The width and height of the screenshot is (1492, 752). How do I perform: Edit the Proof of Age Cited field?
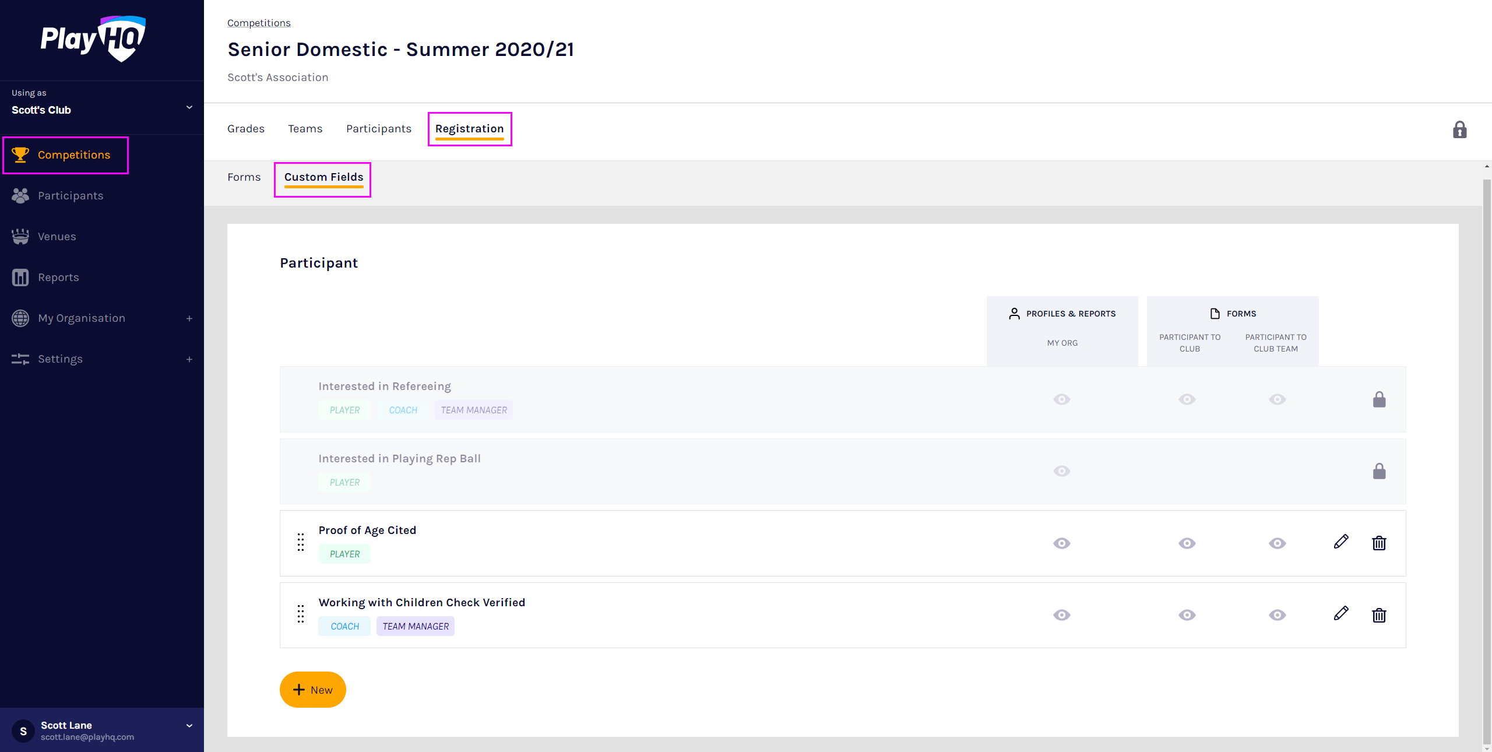1340,542
